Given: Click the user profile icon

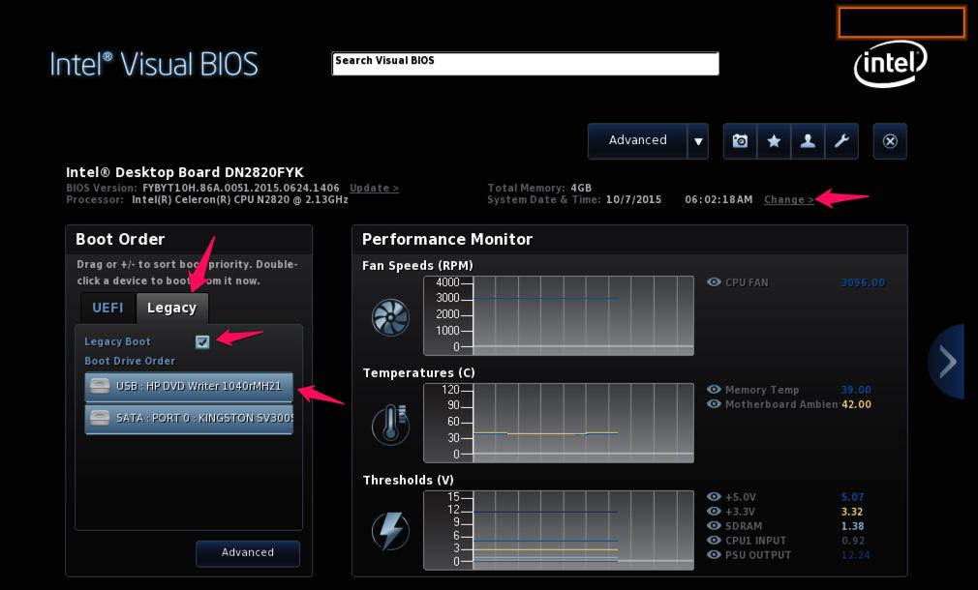Looking at the screenshot, I should [808, 141].
